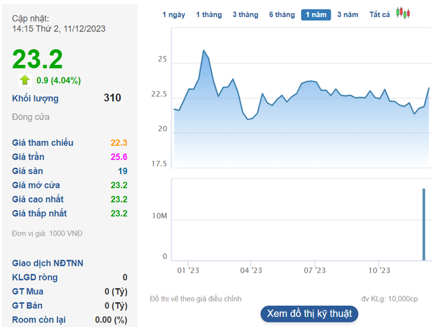Click the floor price 19
Viewport: 439px width, 332px height.
pos(123,170)
